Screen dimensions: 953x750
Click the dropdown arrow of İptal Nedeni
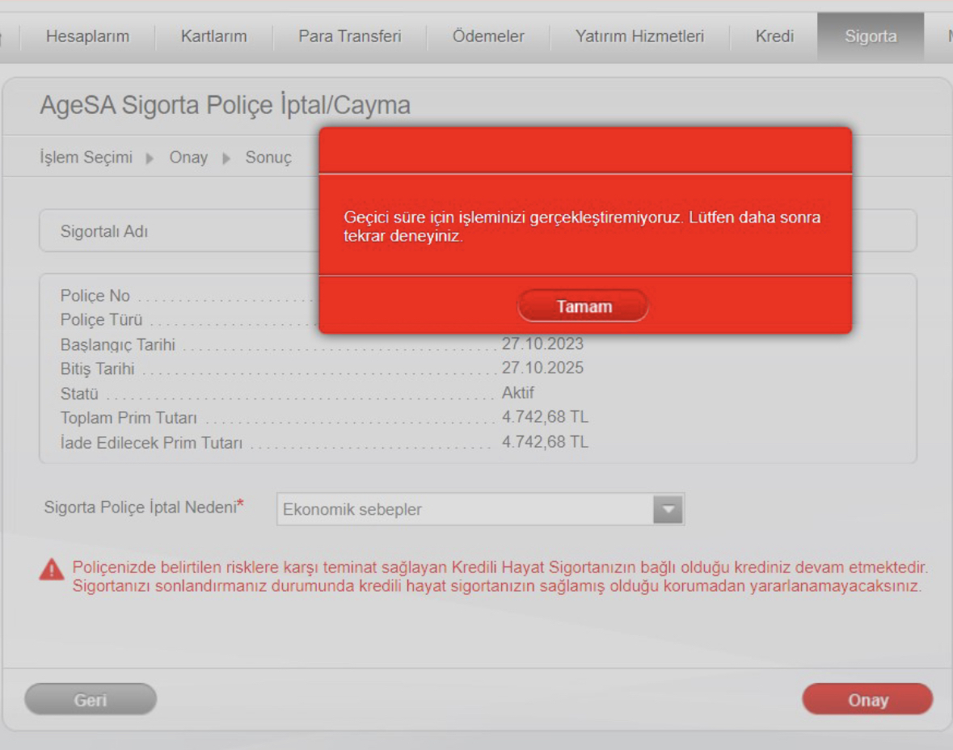(x=668, y=509)
